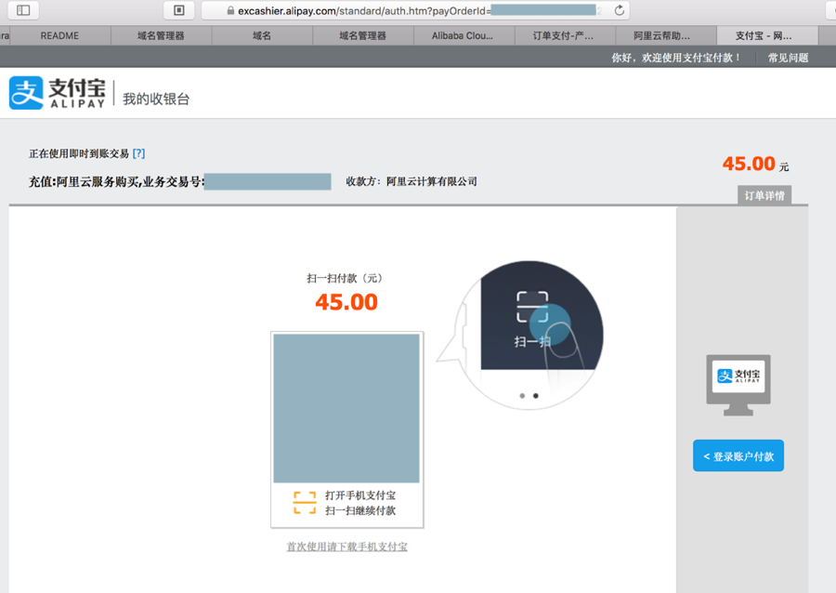This screenshot has height=593, width=836.
Task: Click the orange scan-frame icon under QR code
Action: pos(305,503)
